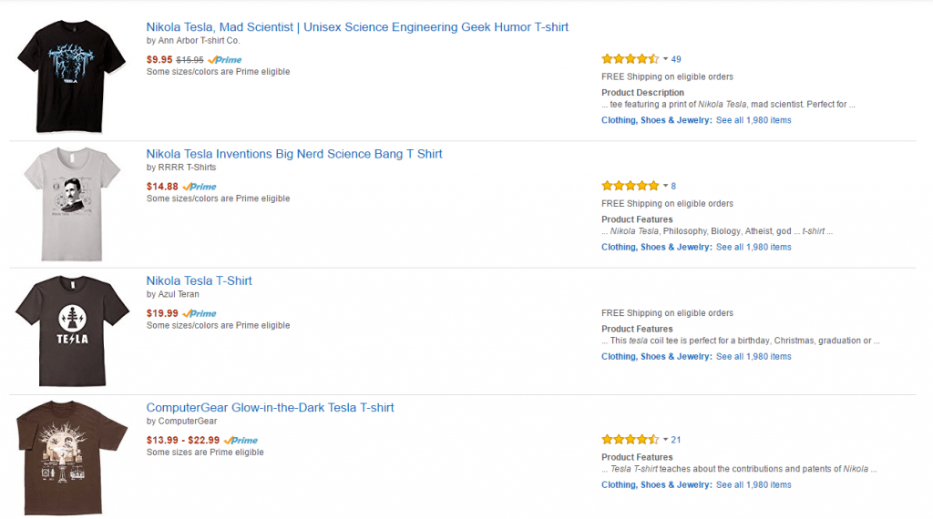
Task: Click See all 1,980 items under Azul Teran shirt
Action: (x=754, y=357)
